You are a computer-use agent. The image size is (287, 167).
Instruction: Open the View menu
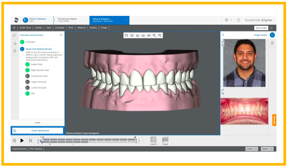click(49, 28)
